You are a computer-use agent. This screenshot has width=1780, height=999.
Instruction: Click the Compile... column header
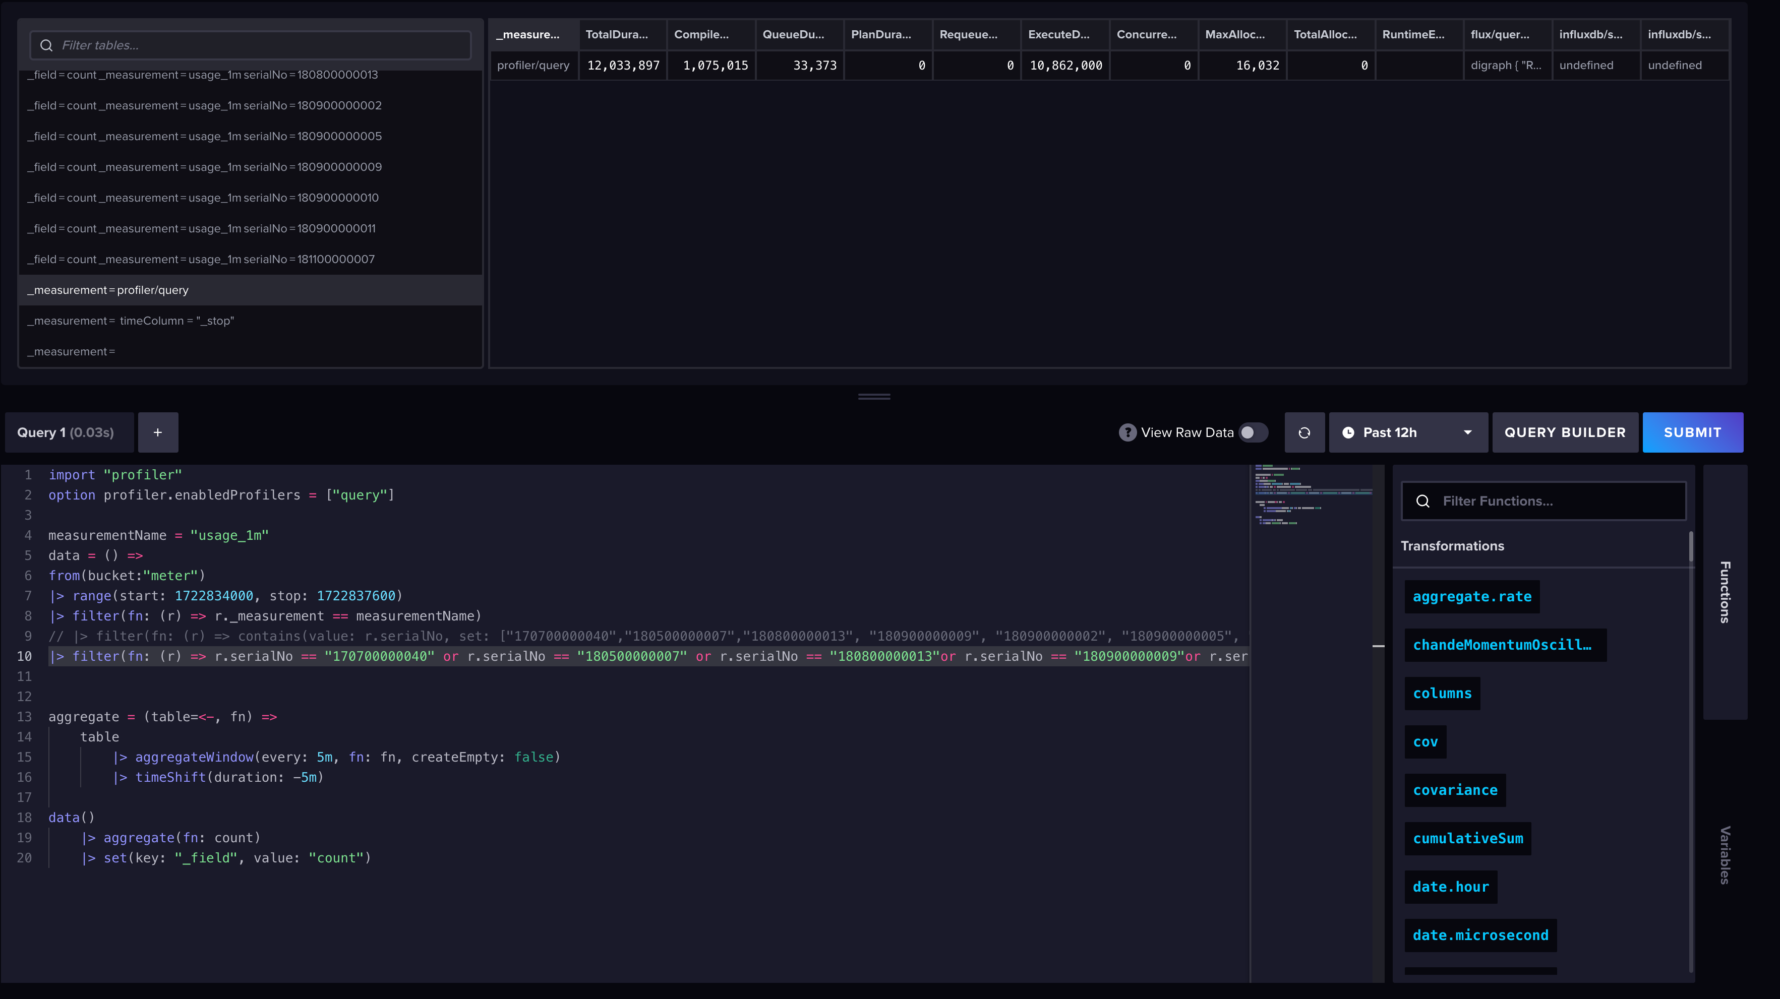point(711,35)
